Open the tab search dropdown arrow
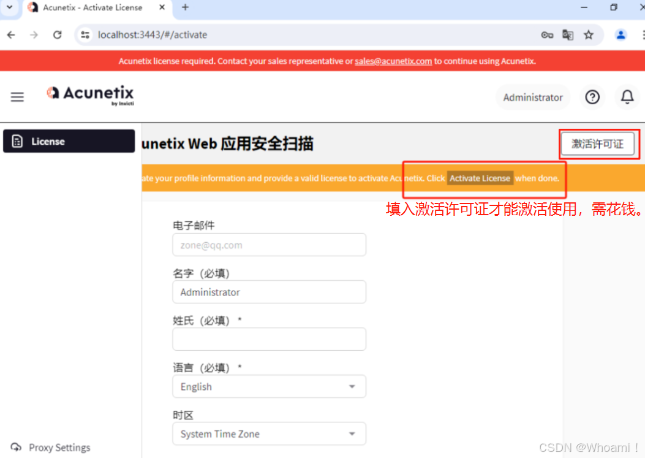The width and height of the screenshot is (645, 458). click(x=9, y=7)
